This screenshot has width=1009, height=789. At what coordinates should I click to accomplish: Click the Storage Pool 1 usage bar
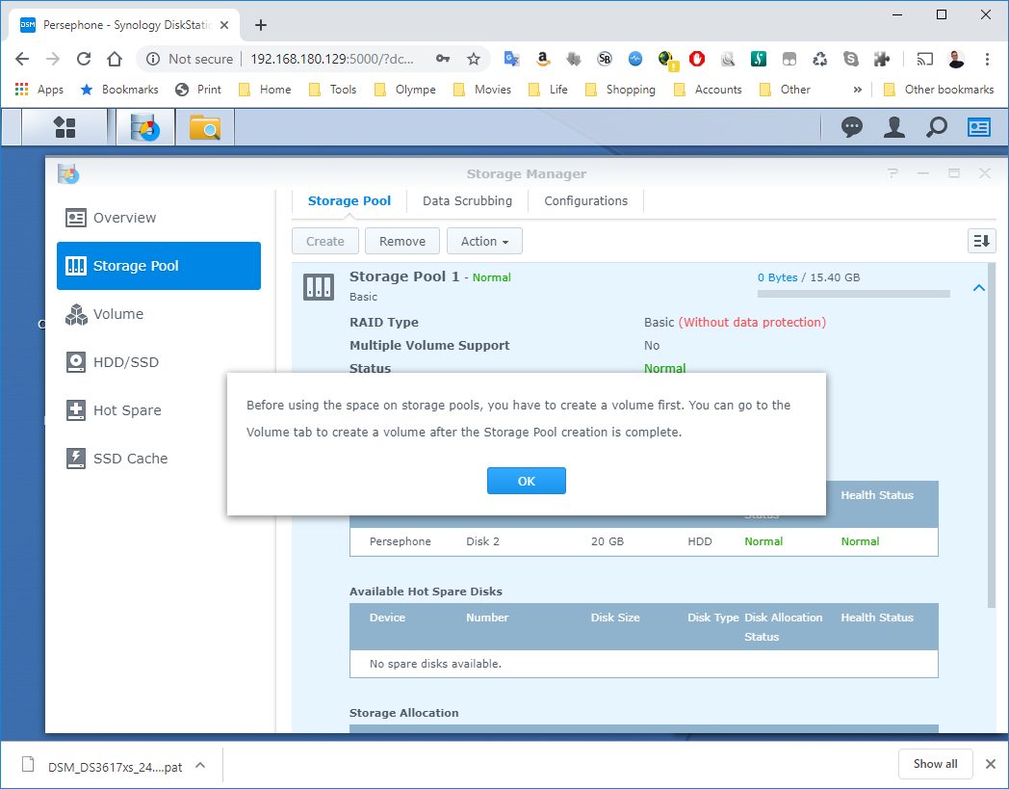[854, 294]
